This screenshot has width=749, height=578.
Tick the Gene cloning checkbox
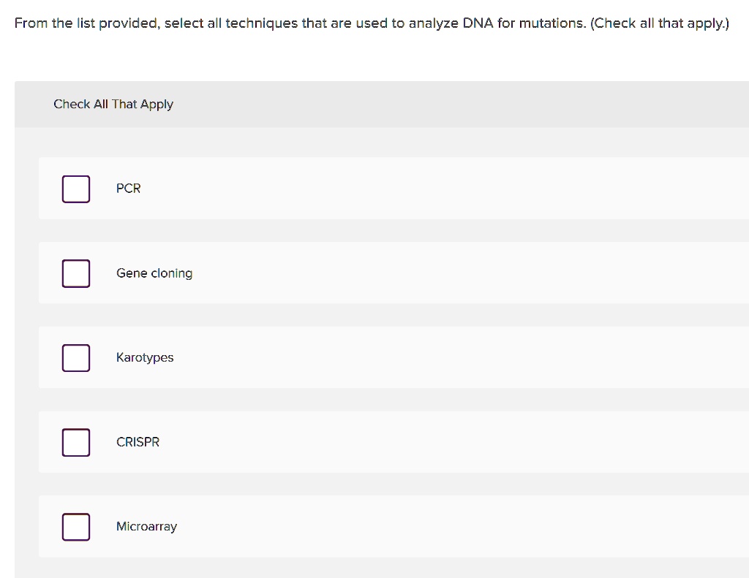pyautogui.click(x=76, y=273)
